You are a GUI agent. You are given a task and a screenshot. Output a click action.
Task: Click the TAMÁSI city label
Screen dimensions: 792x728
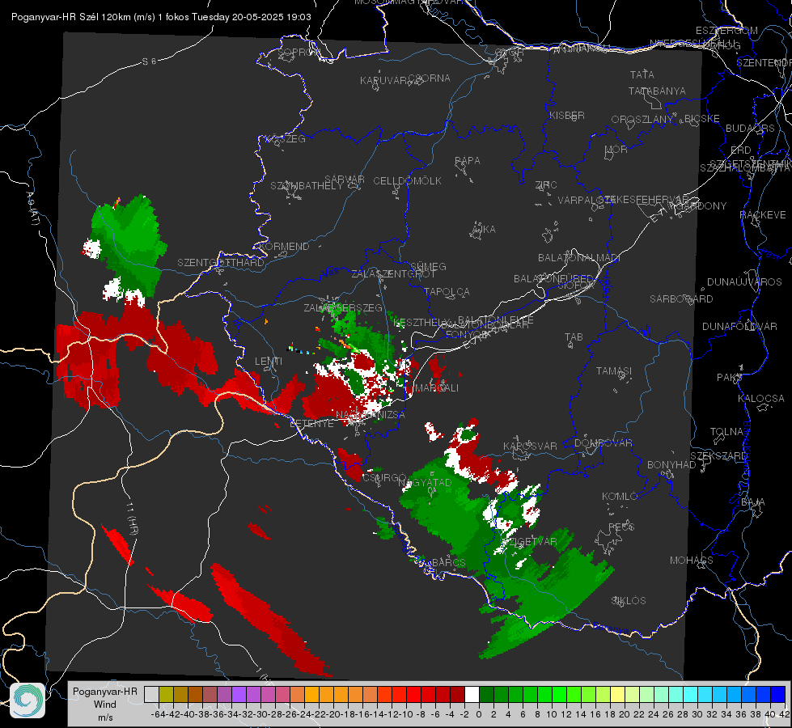(614, 370)
